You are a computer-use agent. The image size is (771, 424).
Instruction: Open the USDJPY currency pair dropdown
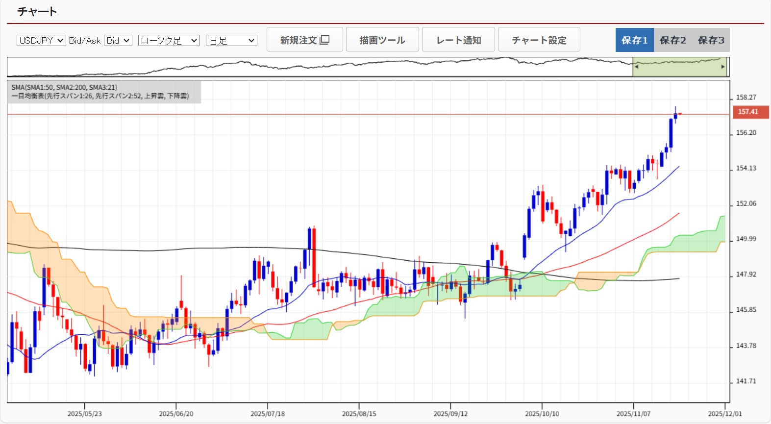pos(41,40)
